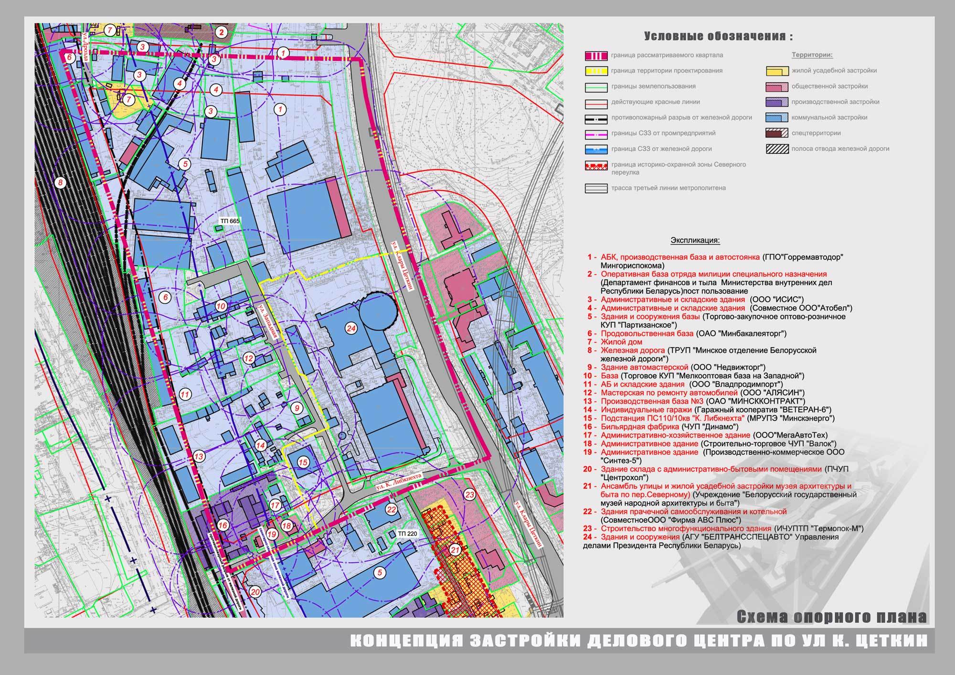Click map marker number 20
Image resolution: width=955 pixels, height=675 pixels.
[255, 592]
